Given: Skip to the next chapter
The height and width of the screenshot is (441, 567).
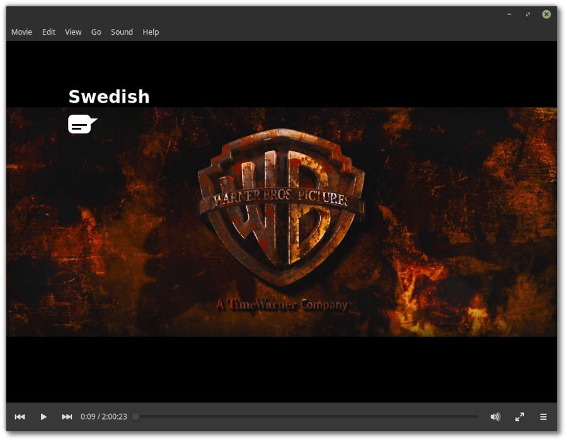Looking at the screenshot, I should 67,416.
